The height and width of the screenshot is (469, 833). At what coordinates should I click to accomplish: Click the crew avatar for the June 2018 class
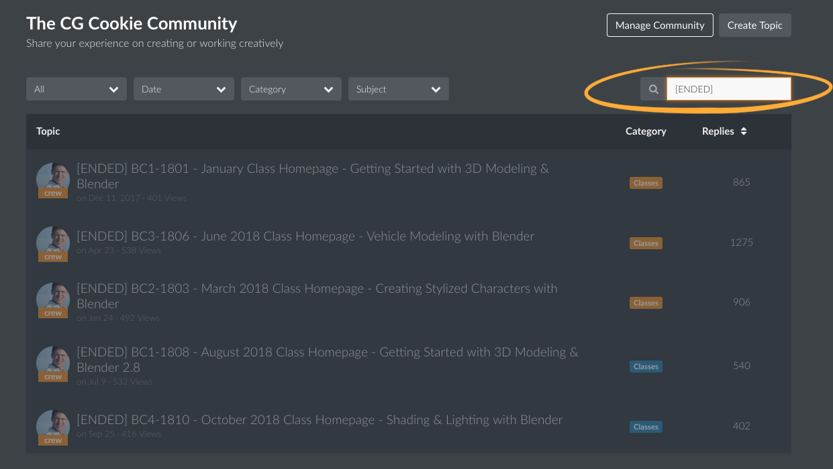52,243
